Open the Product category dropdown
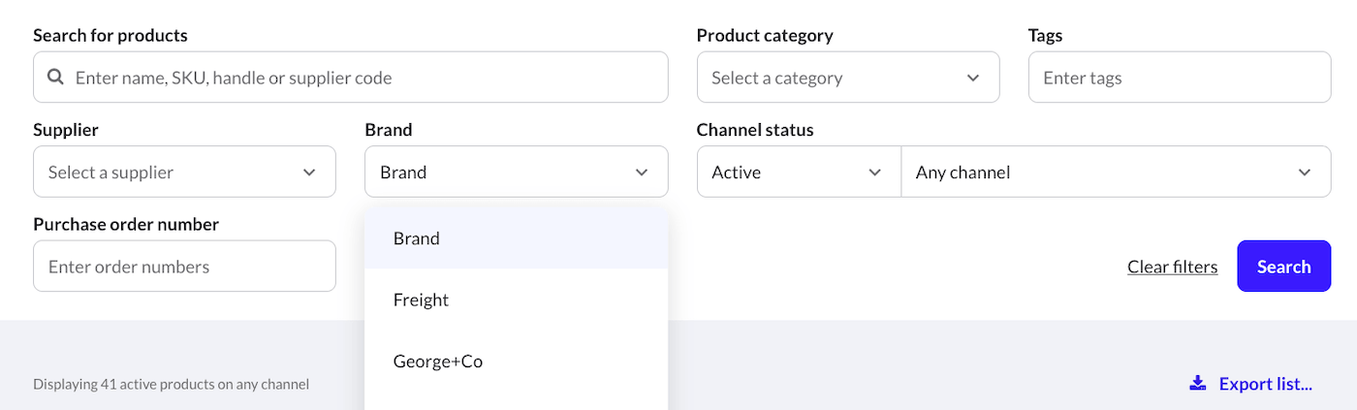The width and height of the screenshot is (1357, 410). (848, 78)
